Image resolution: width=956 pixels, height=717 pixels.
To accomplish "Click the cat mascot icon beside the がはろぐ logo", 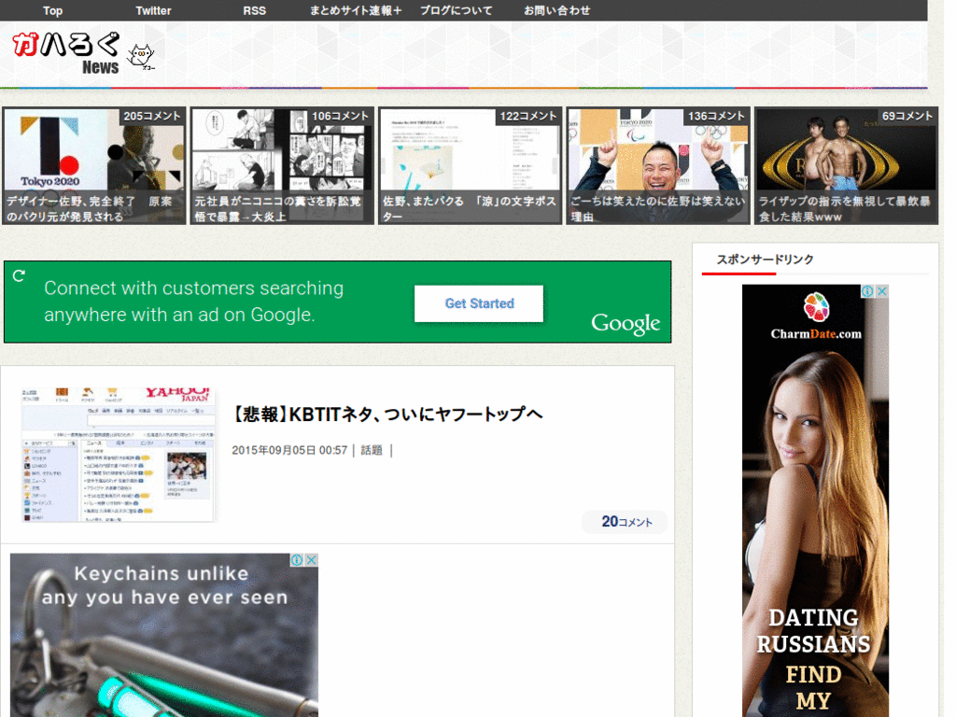I will [141, 57].
